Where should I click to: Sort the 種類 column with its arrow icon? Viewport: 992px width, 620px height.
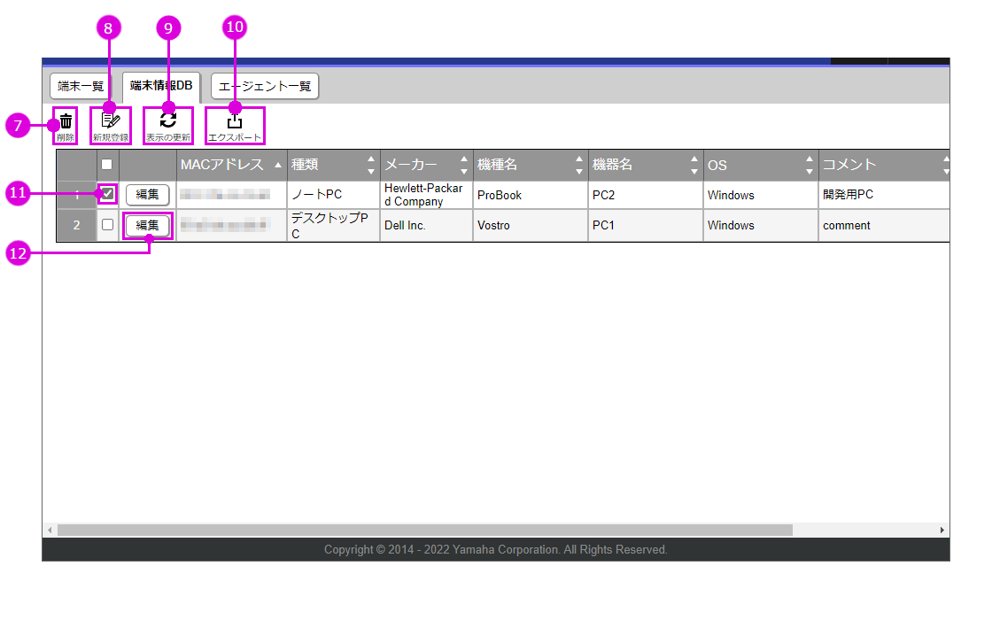pyautogui.click(x=371, y=165)
